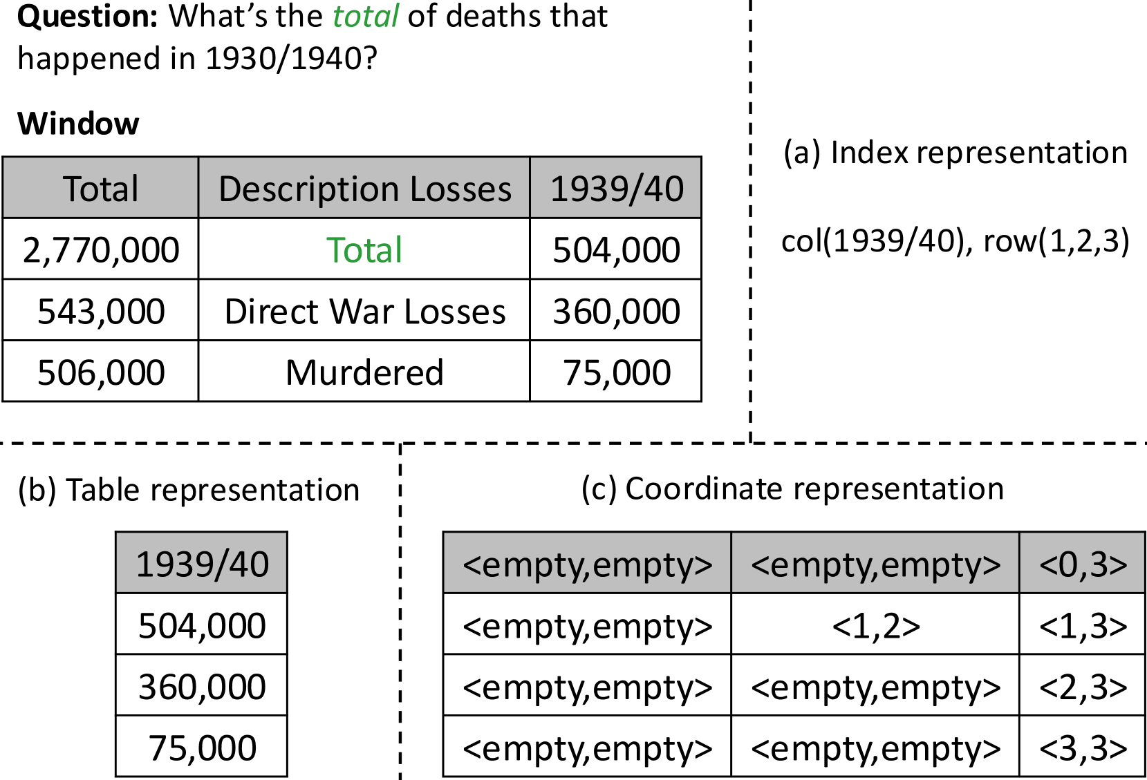Click the "2,770,000" cell
The height and width of the screenshot is (780, 1147).
[x=101, y=249]
